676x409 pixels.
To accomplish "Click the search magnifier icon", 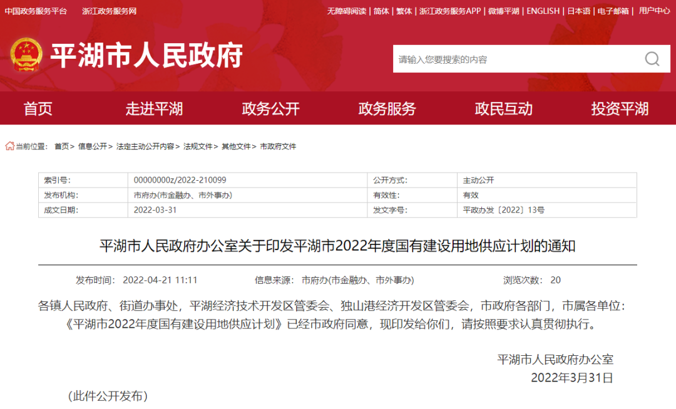I will coord(652,59).
